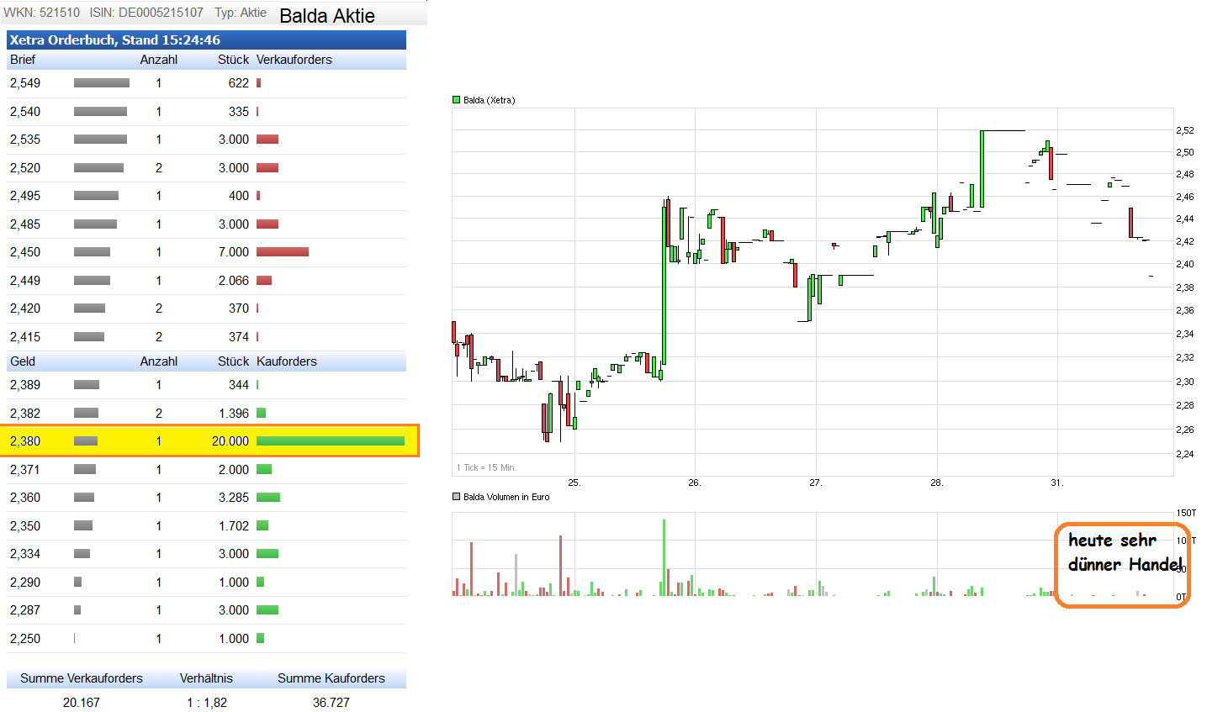Select the ask price 2,449

pos(25,281)
